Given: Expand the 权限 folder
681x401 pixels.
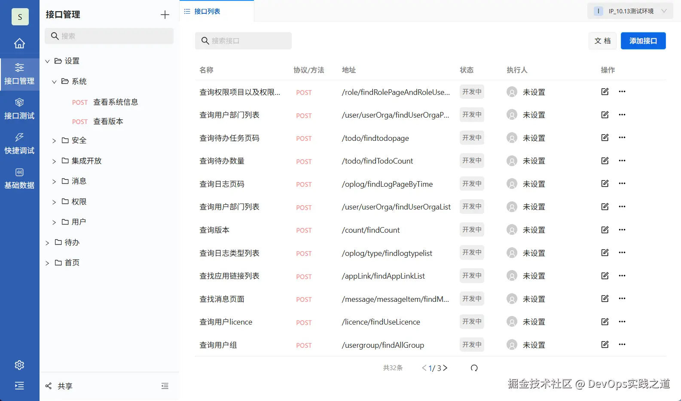Looking at the screenshot, I should pos(54,202).
